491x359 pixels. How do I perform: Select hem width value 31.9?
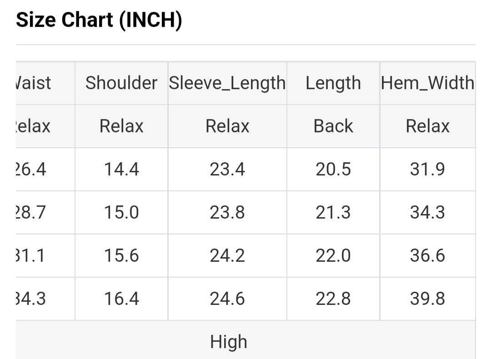(x=427, y=170)
